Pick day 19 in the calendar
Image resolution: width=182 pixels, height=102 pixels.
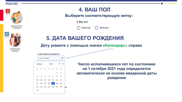tap(45, 83)
